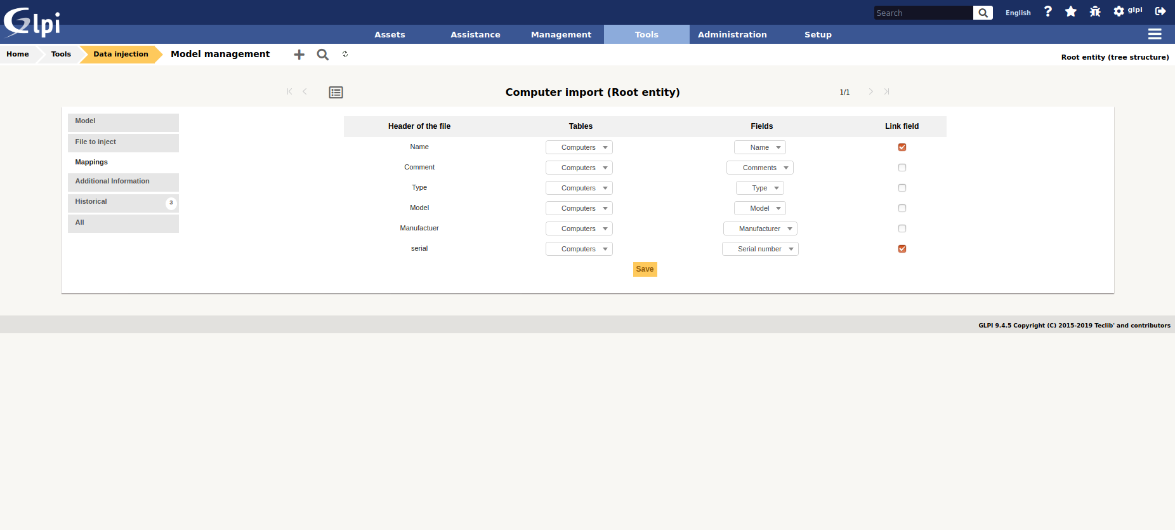Viewport: 1175px width, 530px height.
Task: Go to Data injection breadcrumb
Action: 121,55
